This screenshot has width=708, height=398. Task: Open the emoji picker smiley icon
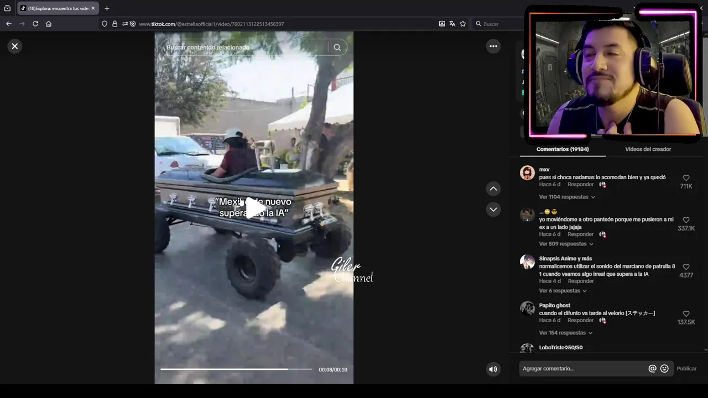664,369
